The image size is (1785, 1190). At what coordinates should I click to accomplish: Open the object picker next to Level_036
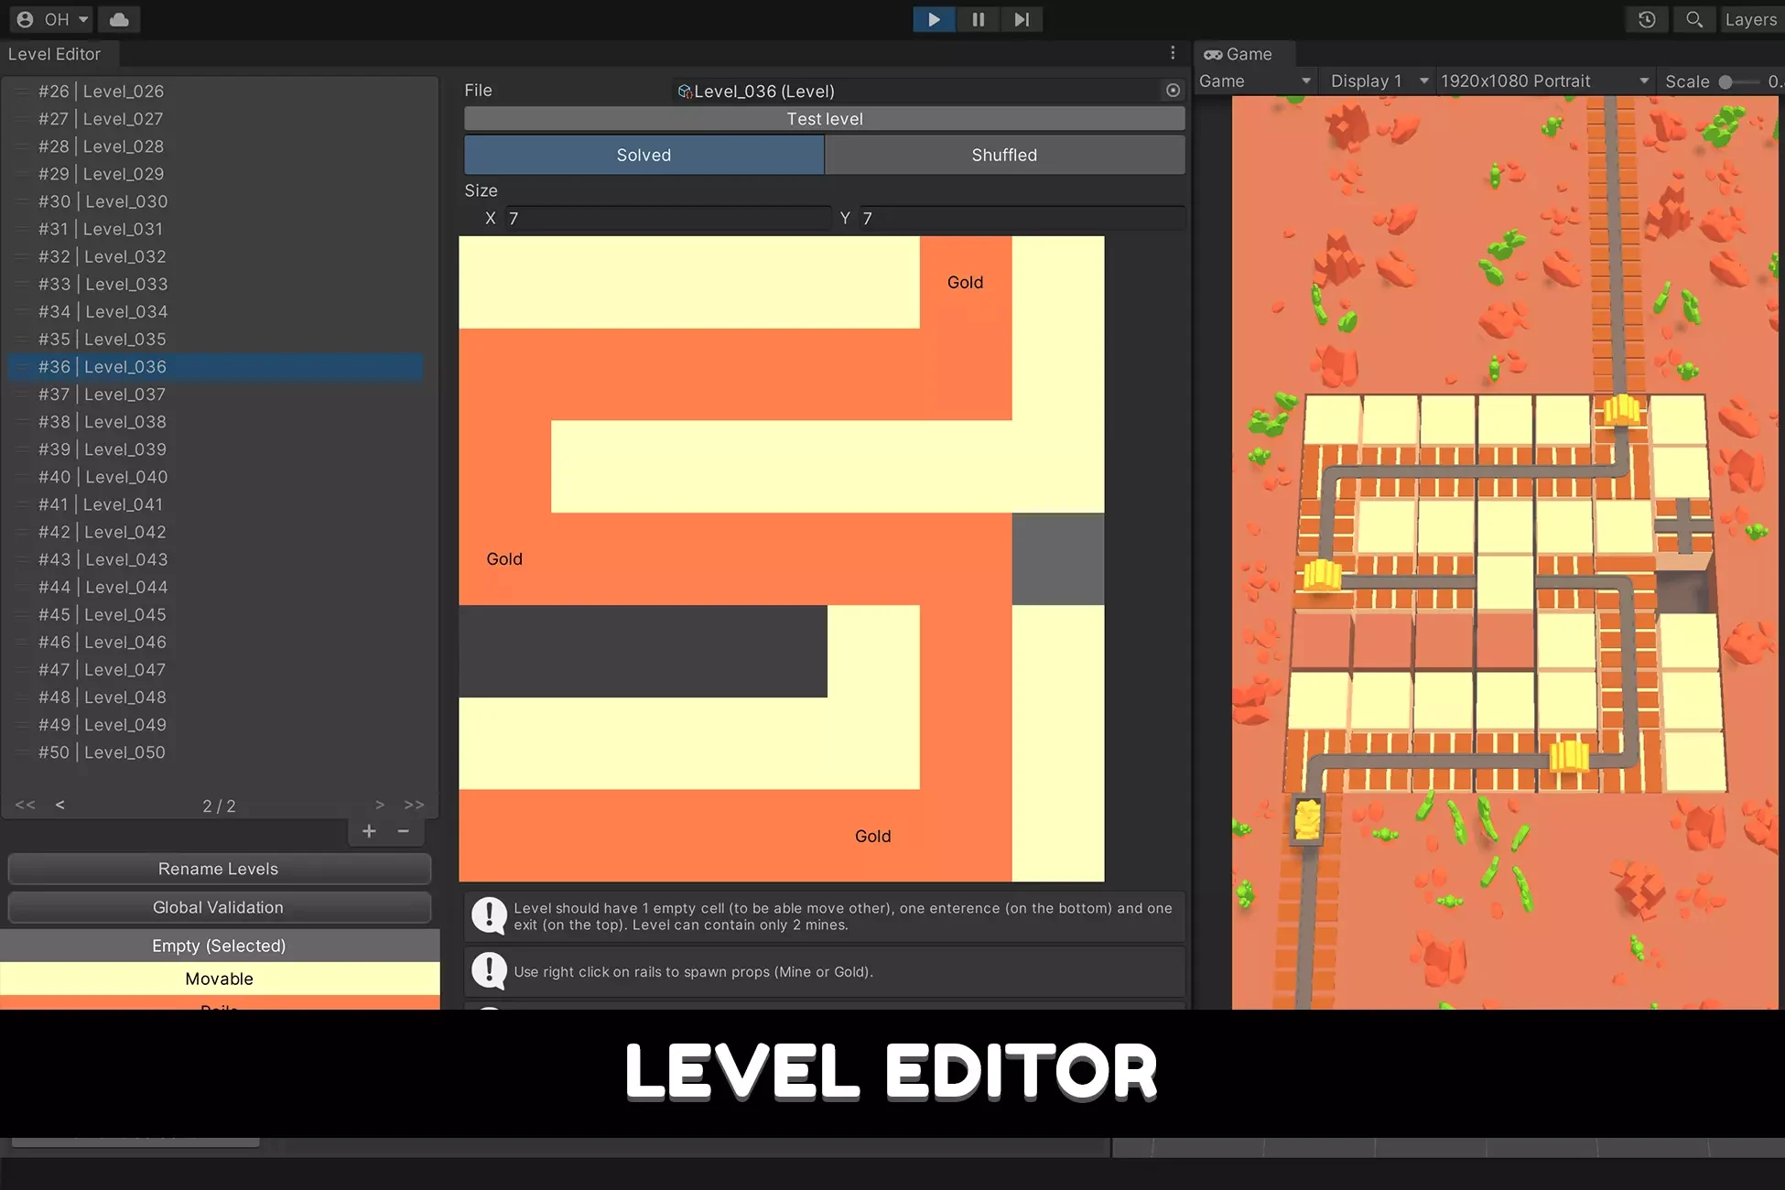[1173, 91]
